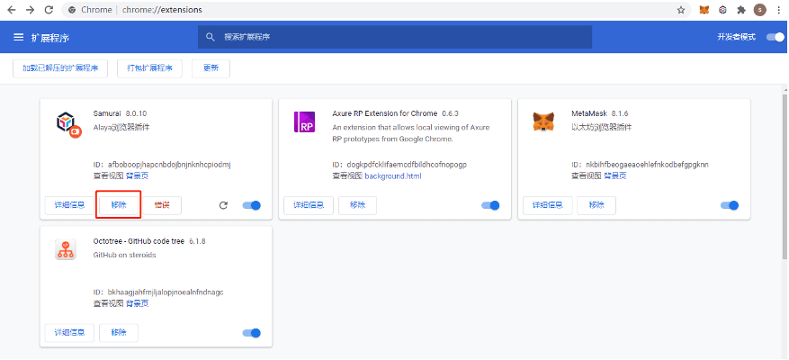The height and width of the screenshot is (360, 789).
Task: Open the Extensions puzzle piece menu
Action: point(740,10)
